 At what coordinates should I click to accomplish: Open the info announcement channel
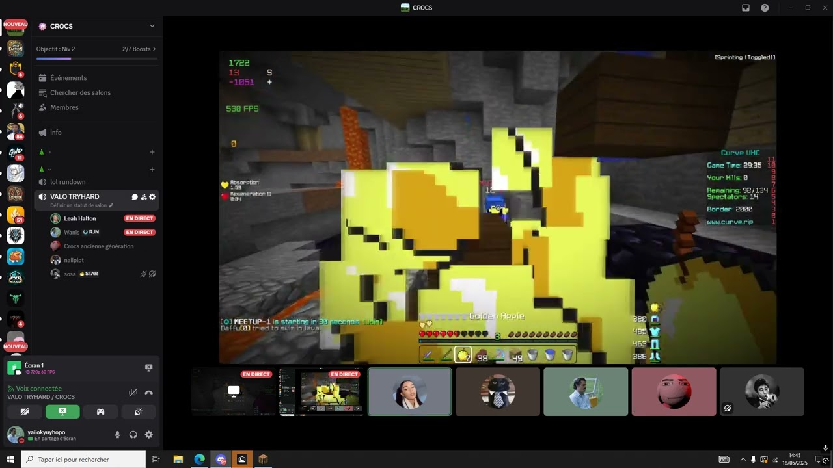[x=97, y=133]
